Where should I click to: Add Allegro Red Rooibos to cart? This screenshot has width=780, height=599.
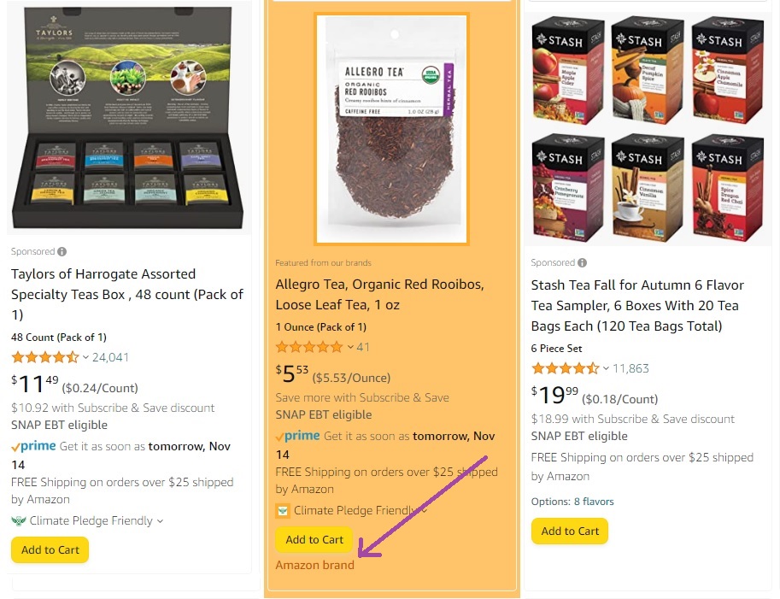314,539
